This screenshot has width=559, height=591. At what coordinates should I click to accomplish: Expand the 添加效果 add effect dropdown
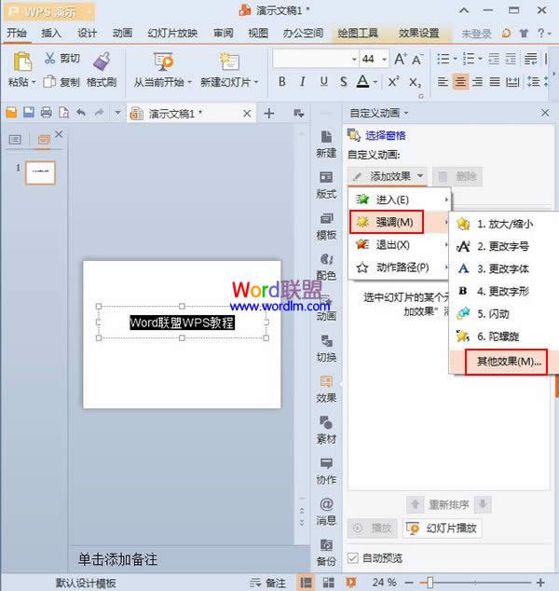[388, 176]
